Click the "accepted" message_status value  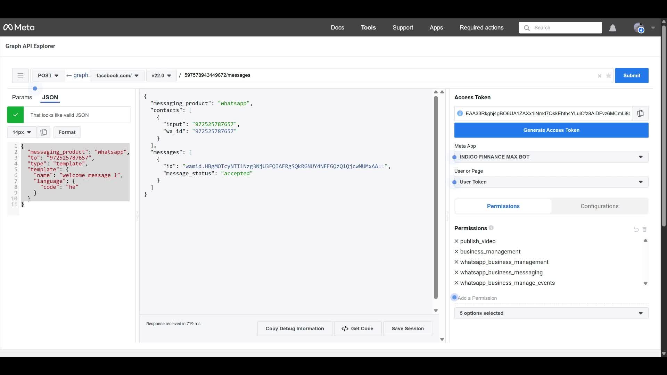pyautogui.click(x=237, y=173)
